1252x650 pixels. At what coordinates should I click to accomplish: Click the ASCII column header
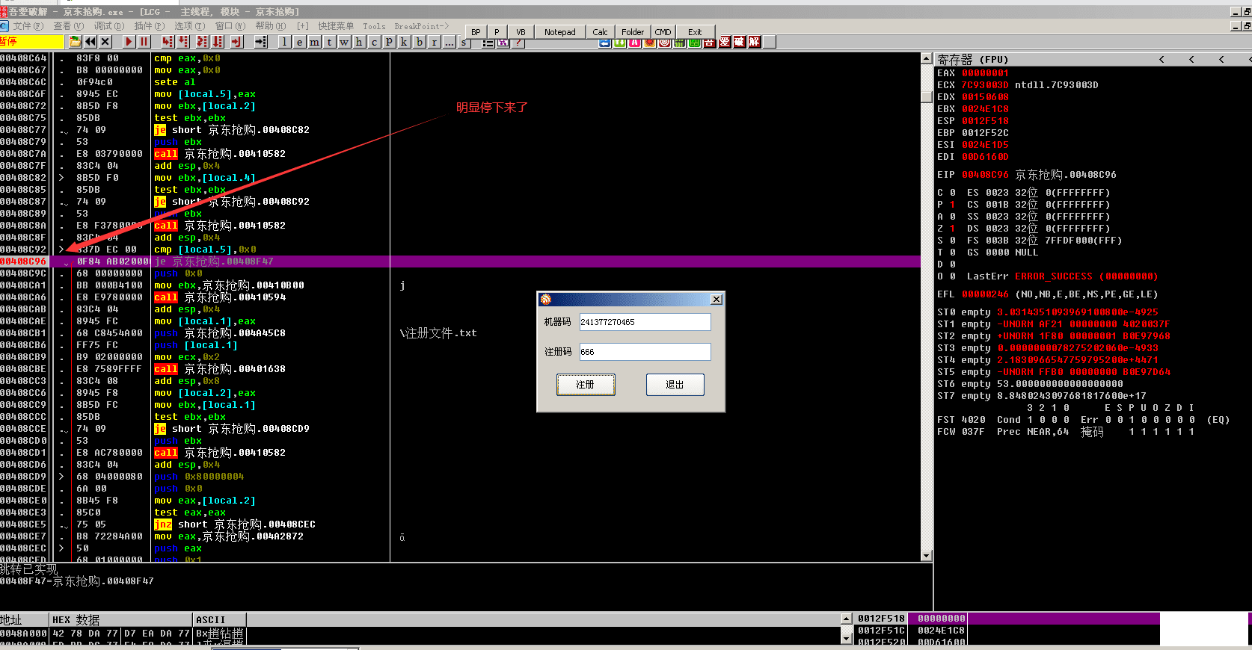tap(219, 619)
